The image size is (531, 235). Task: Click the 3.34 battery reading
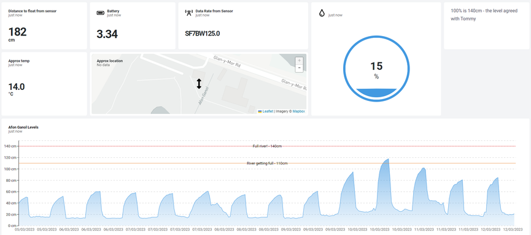[107, 34]
